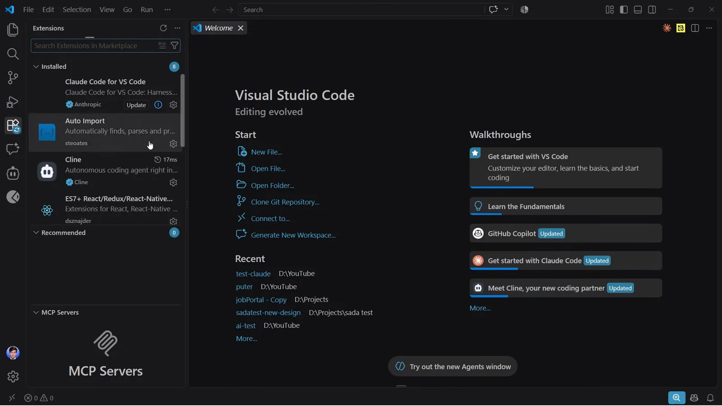Image resolution: width=722 pixels, height=406 pixels.
Task: Click the icon right of the chat dropdown
Action: [524, 9]
